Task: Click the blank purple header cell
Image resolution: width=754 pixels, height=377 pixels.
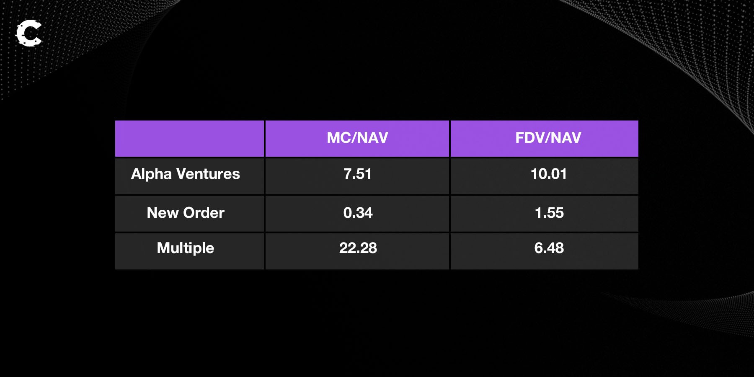Action: pos(189,138)
